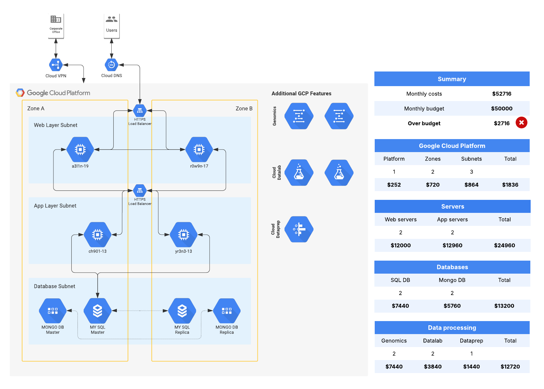The image size is (544, 389).
Task: Select the top HTTPS Load Balancer icon
Action: pyautogui.click(x=140, y=110)
